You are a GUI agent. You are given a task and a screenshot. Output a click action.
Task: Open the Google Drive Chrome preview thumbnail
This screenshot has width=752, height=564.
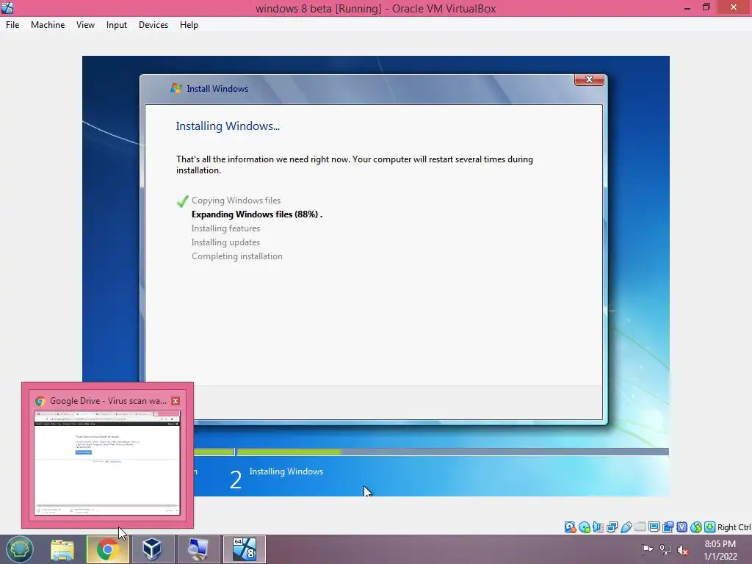(107, 463)
